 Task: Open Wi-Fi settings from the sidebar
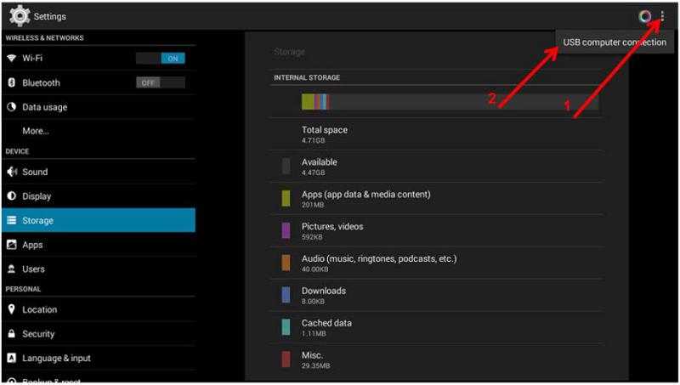[x=32, y=59]
